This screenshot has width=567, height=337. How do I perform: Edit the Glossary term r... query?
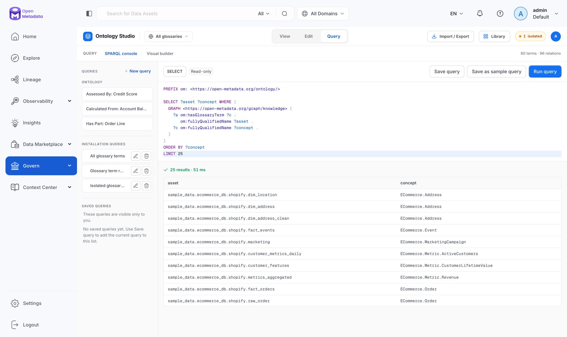136,171
